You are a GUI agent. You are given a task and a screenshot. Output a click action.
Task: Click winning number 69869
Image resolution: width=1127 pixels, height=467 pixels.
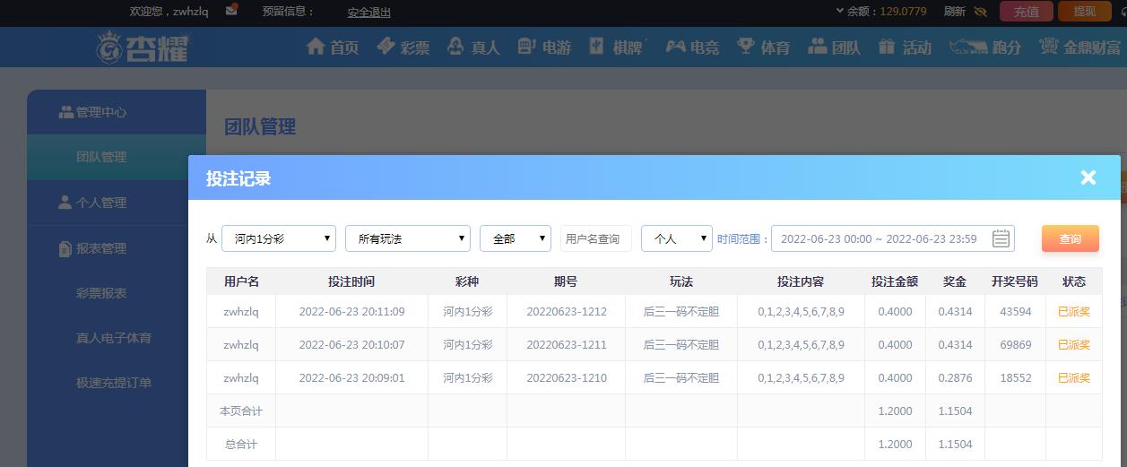tap(1016, 344)
